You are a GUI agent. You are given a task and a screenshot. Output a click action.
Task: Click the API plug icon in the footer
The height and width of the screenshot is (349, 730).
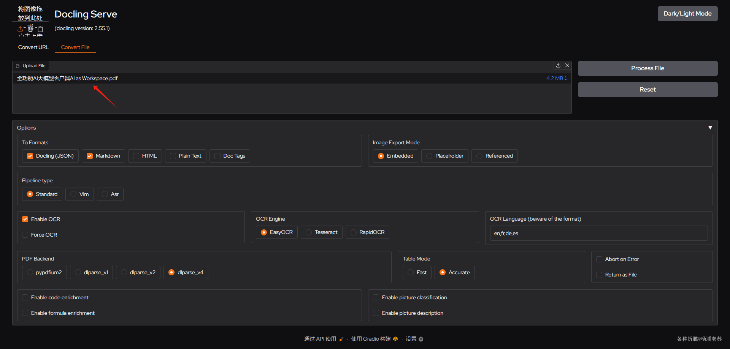tap(341, 339)
